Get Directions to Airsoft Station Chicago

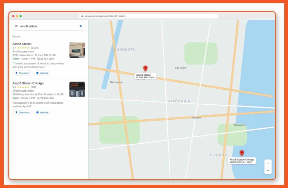(22, 113)
